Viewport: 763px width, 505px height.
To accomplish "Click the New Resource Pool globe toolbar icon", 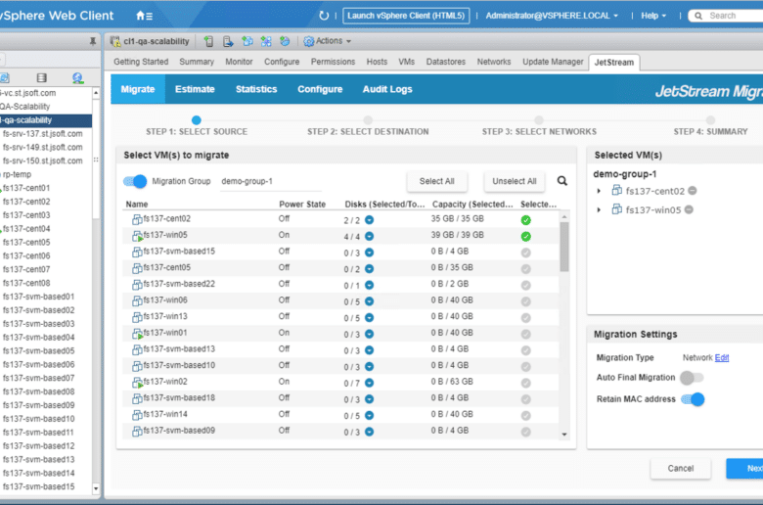I will click(x=285, y=41).
